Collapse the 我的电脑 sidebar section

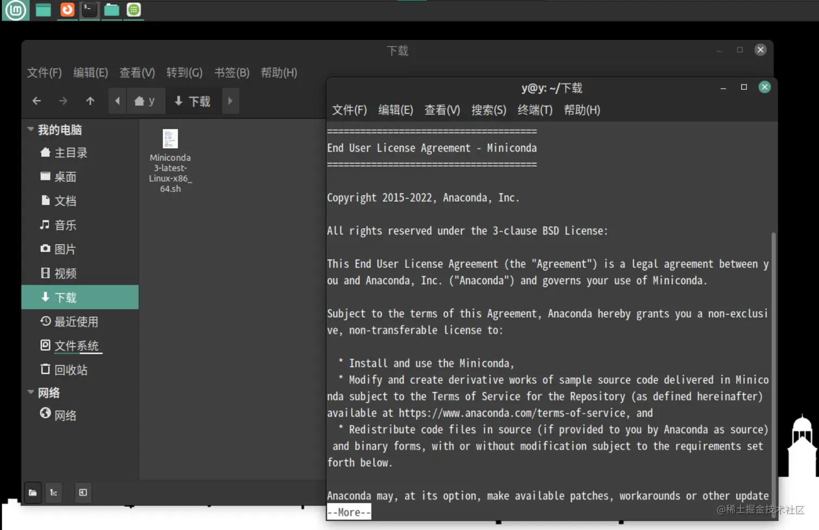[x=31, y=129]
